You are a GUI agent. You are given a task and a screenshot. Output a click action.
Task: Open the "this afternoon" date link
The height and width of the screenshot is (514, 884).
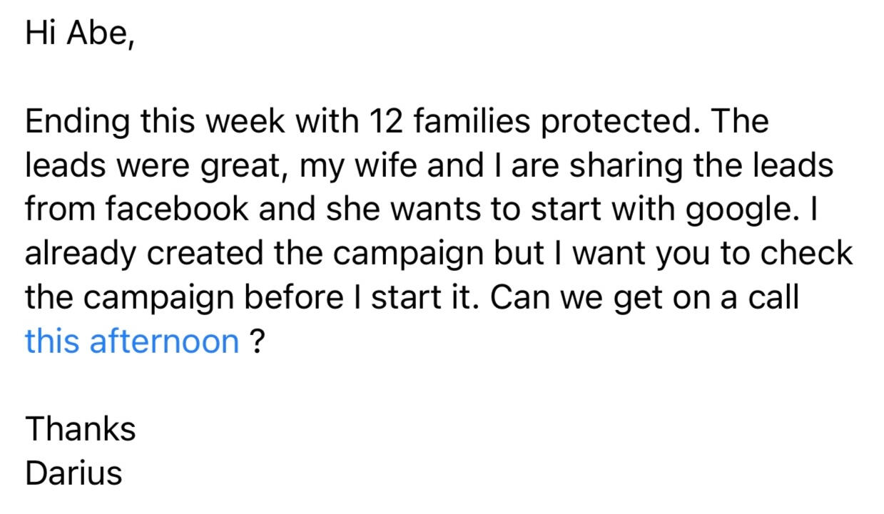[132, 341]
